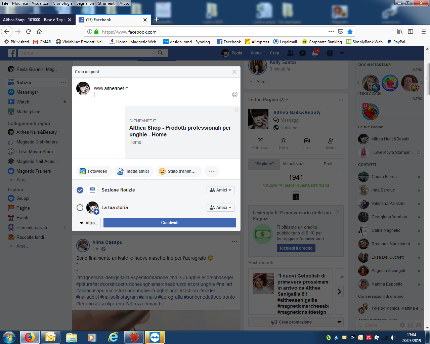The height and width of the screenshot is (344, 430).
Task: Switch to the Althea Shop browser tab
Action: point(37,20)
